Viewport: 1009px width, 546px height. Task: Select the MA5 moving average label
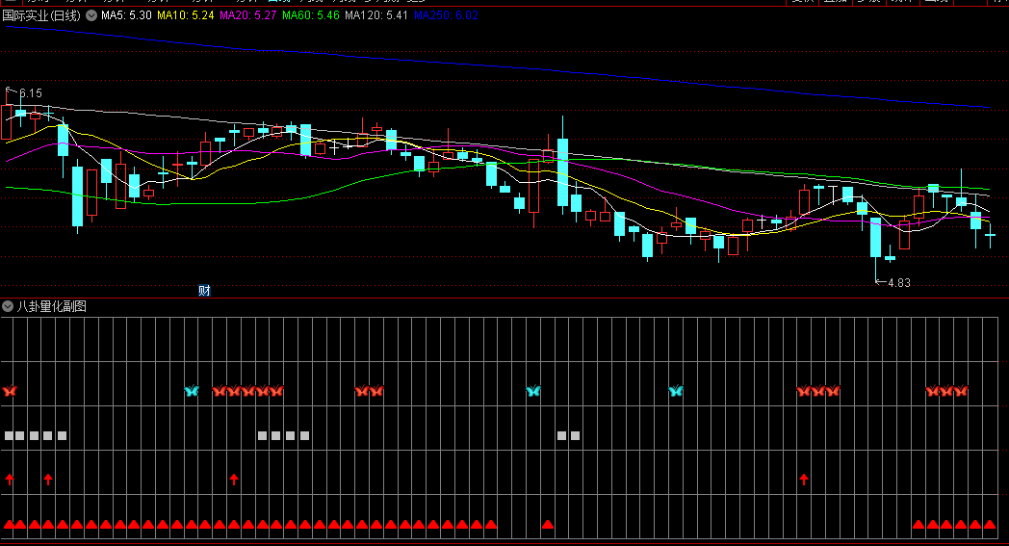pyautogui.click(x=125, y=16)
